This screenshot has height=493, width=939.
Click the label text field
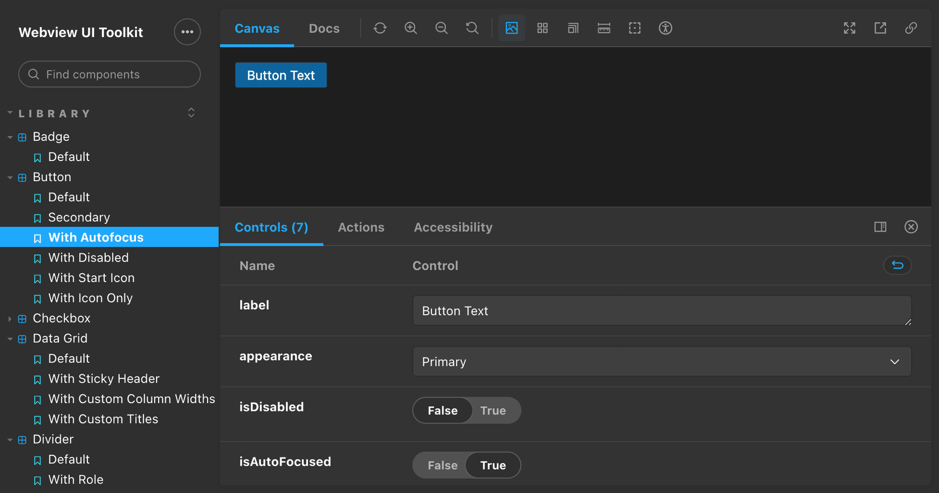(x=662, y=311)
